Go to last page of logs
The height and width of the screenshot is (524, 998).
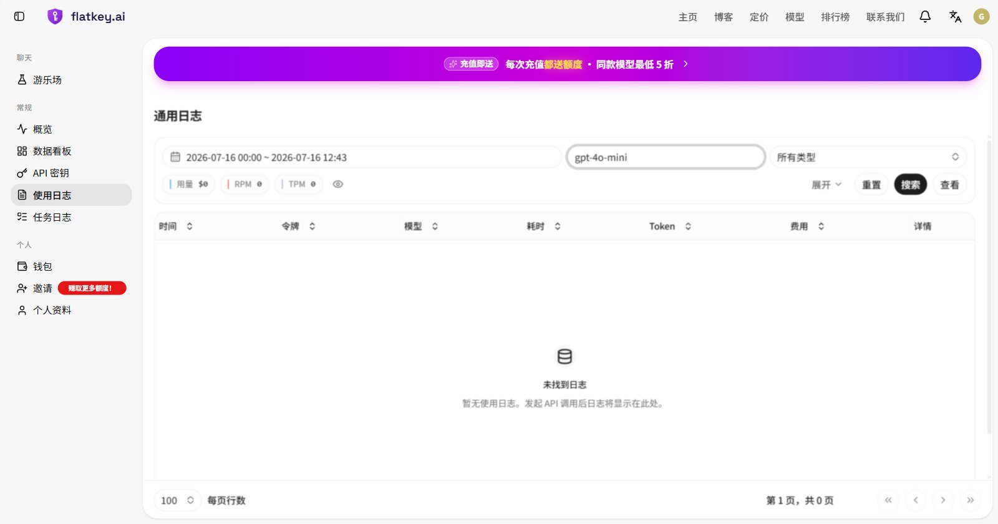pyautogui.click(x=971, y=500)
